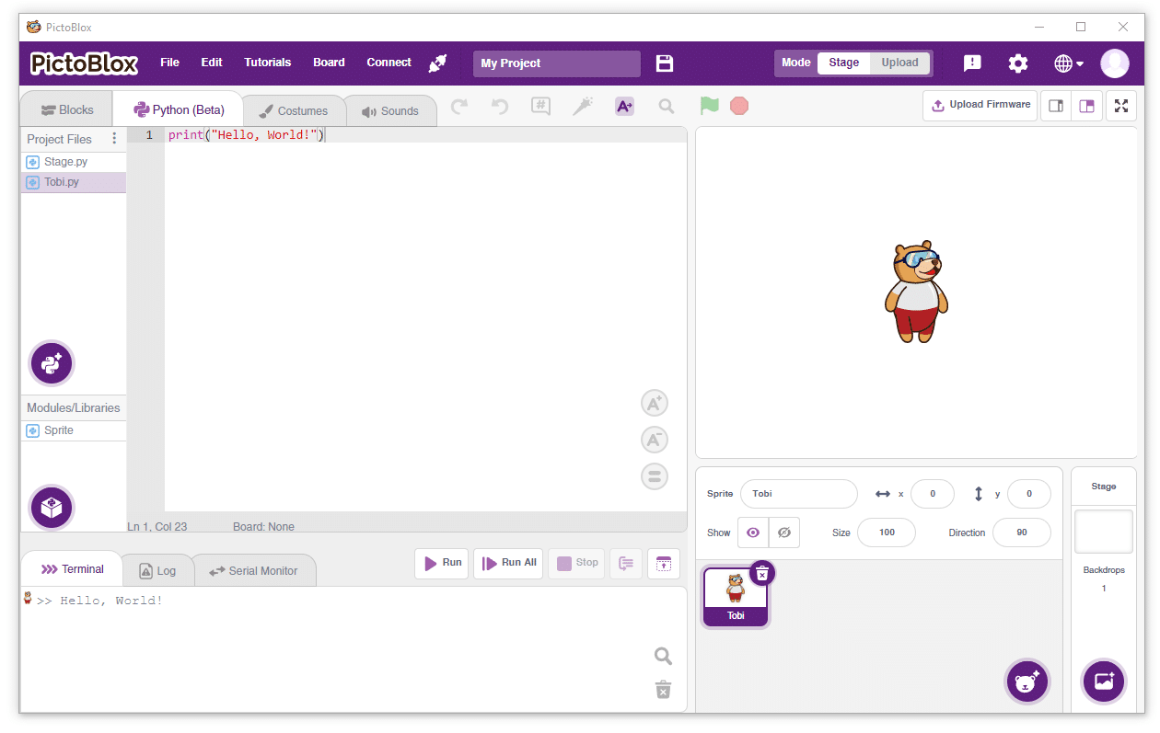Screen dimensions: 1160x733
Task: Choose a new sprite bear button
Action: (x=1026, y=681)
